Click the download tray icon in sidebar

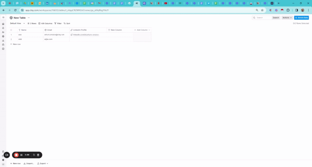point(3,40)
